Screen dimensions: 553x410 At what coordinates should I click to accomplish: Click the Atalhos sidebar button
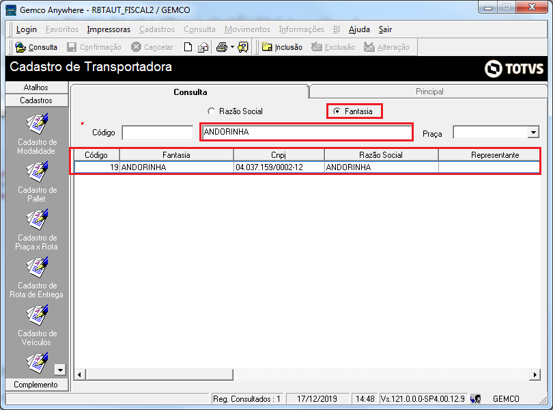(x=37, y=87)
